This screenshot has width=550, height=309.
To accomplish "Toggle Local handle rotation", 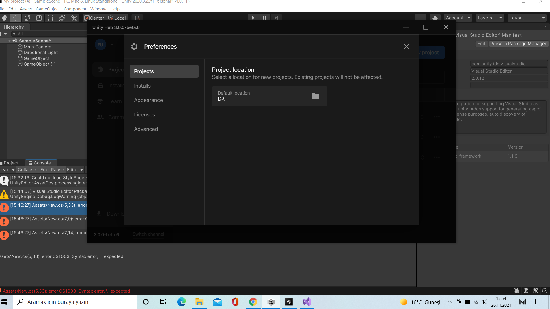I will point(117,18).
